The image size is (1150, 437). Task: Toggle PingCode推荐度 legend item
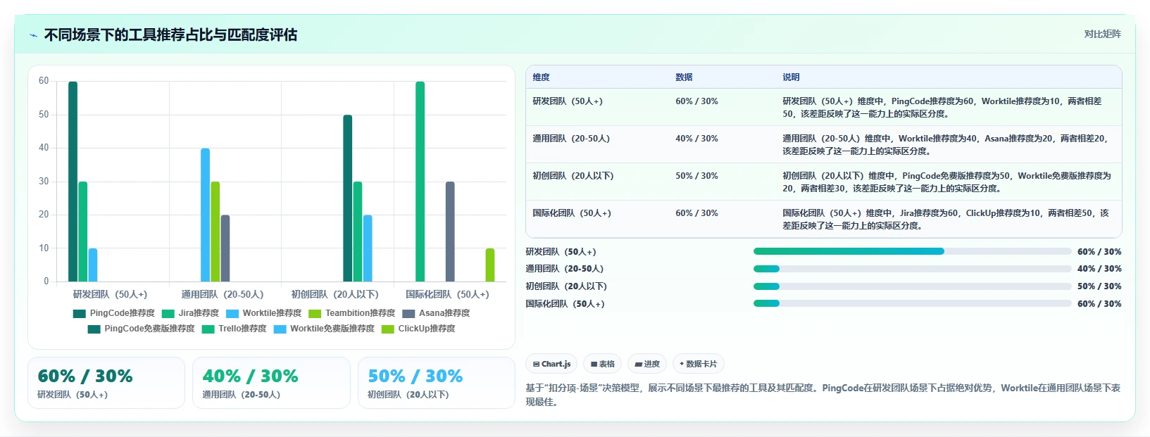point(113,313)
